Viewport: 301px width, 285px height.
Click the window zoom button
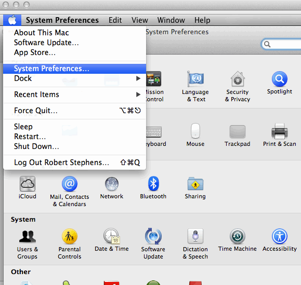[27, 5]
